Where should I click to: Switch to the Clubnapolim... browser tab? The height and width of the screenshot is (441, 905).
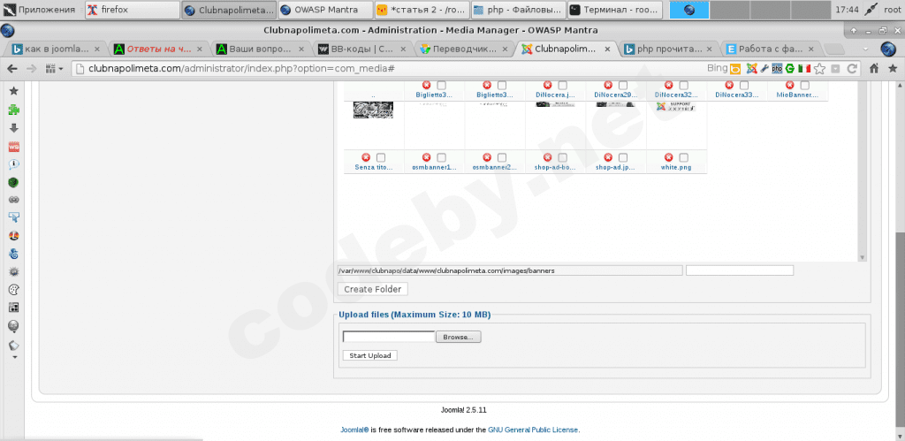click(x=565, y=49)
